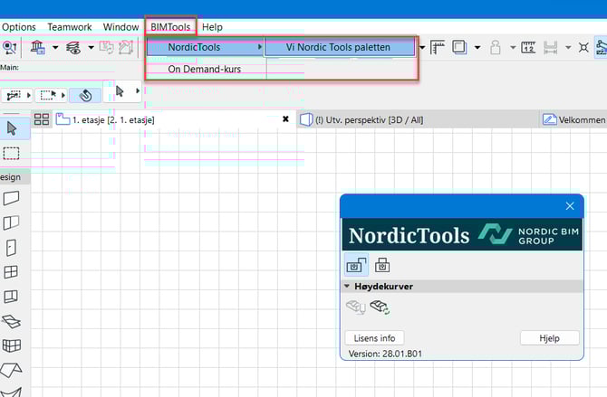Select the Door tool icon in the toolbox
607x397 pixels.
[x=11, y=248]
